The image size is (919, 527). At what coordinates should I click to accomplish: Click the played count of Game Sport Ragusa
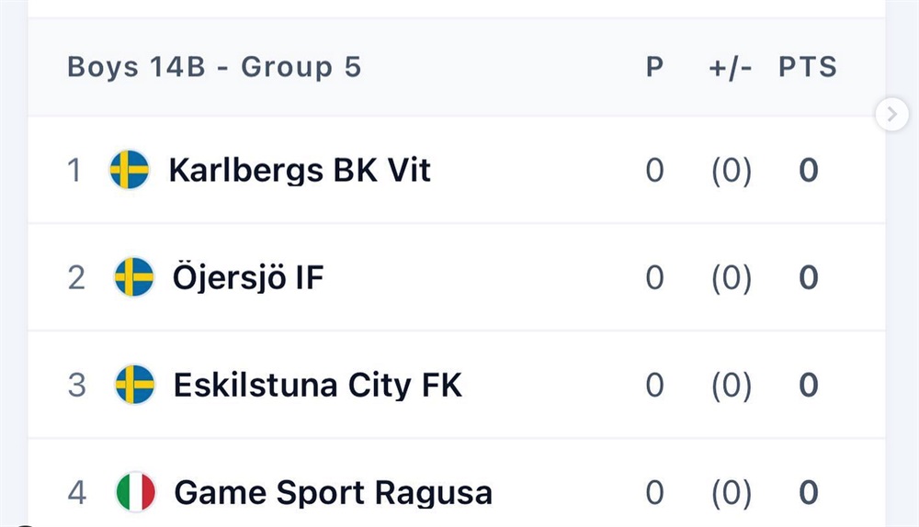tap(654, 492)
